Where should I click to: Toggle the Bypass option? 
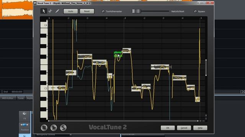click(195, 11)
